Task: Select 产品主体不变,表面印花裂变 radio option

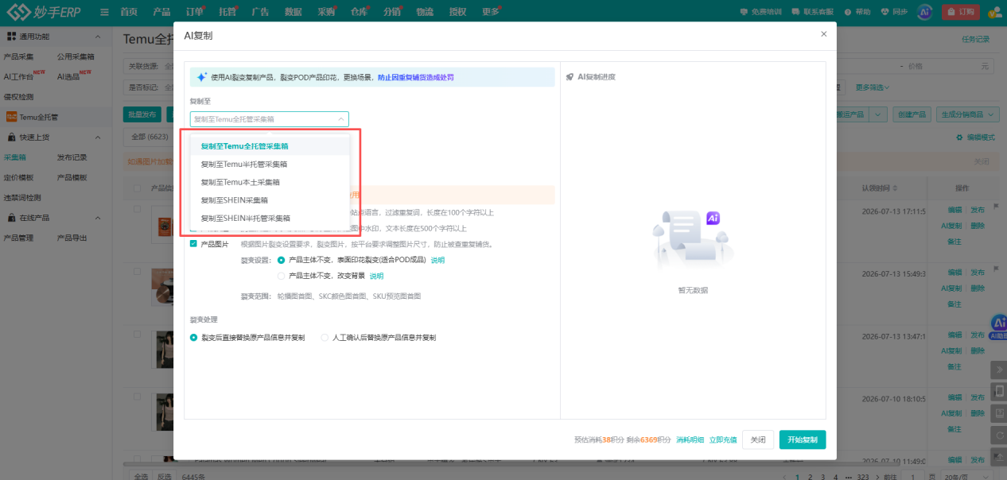Action: pyautogui.click(x=281, y=260)
